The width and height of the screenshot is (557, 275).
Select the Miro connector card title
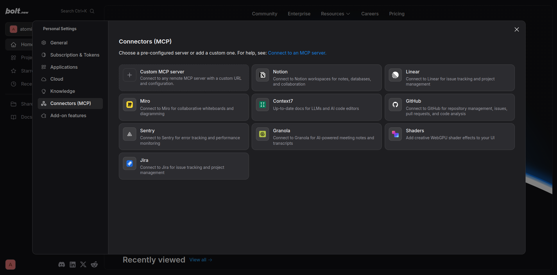[145, 101]
